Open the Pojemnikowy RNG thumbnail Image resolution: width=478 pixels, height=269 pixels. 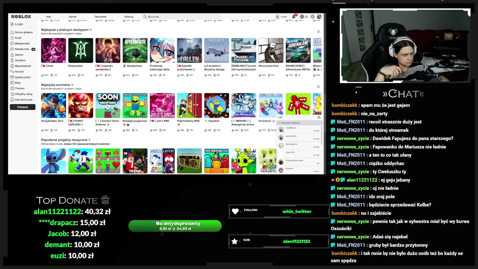[x=189, y=105]
